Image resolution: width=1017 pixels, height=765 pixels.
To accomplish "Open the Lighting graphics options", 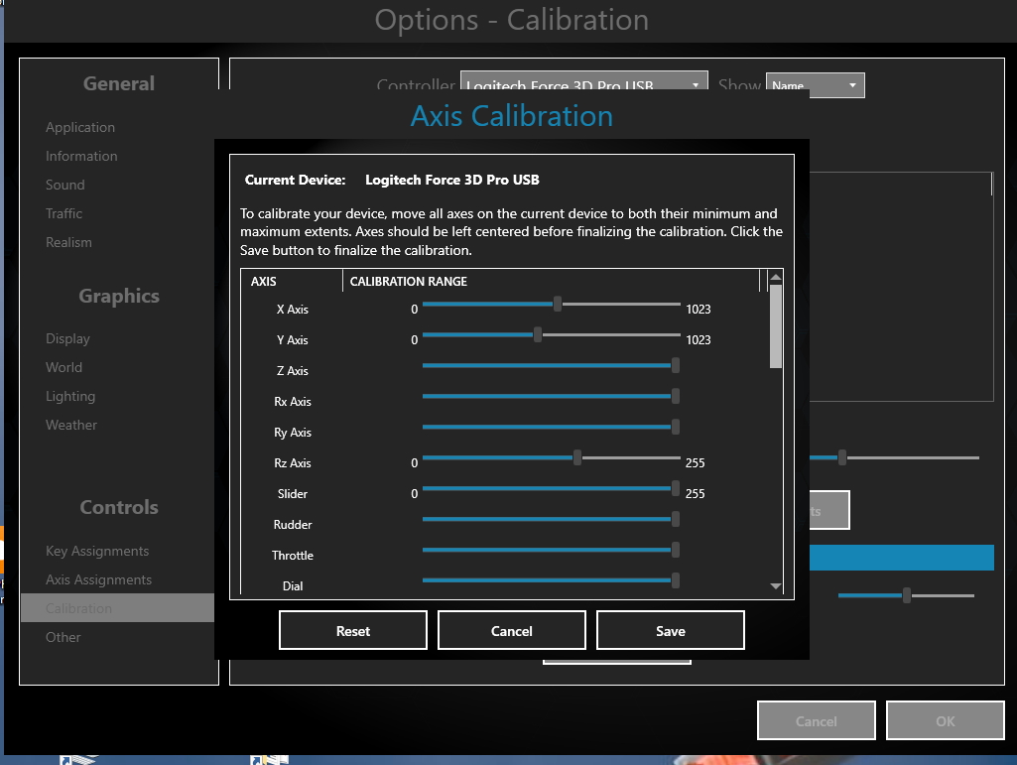I will pos(70,396).
